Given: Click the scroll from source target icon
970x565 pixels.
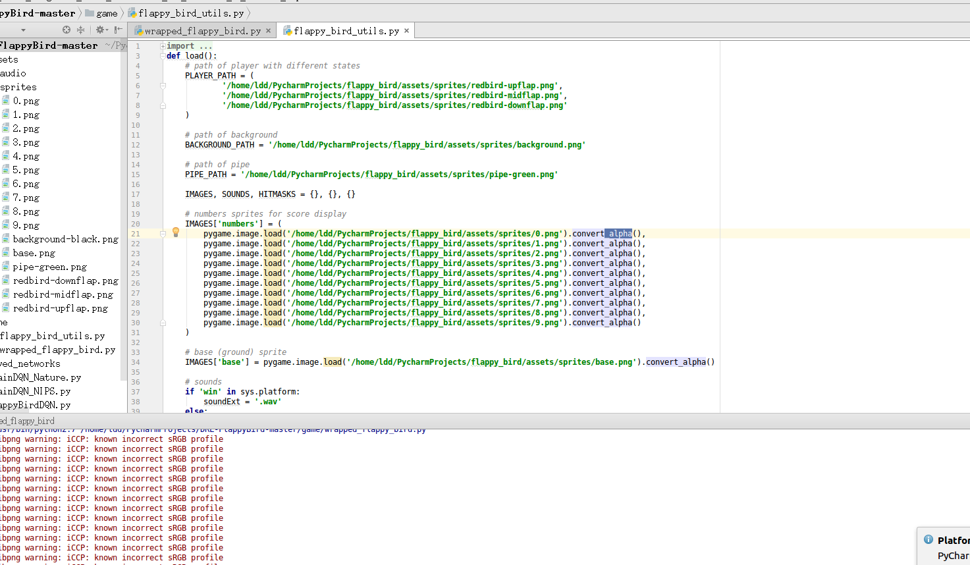Looking at the screenshot, I should (66, 30).
